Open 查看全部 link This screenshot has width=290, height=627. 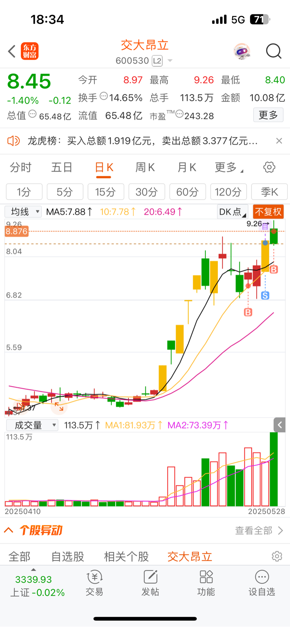pyautogui.click(x=259, y=530)
